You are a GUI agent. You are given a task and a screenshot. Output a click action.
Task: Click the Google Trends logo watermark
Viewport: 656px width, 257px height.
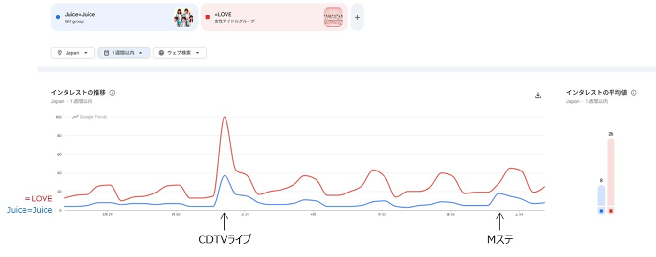coord(90,117)
